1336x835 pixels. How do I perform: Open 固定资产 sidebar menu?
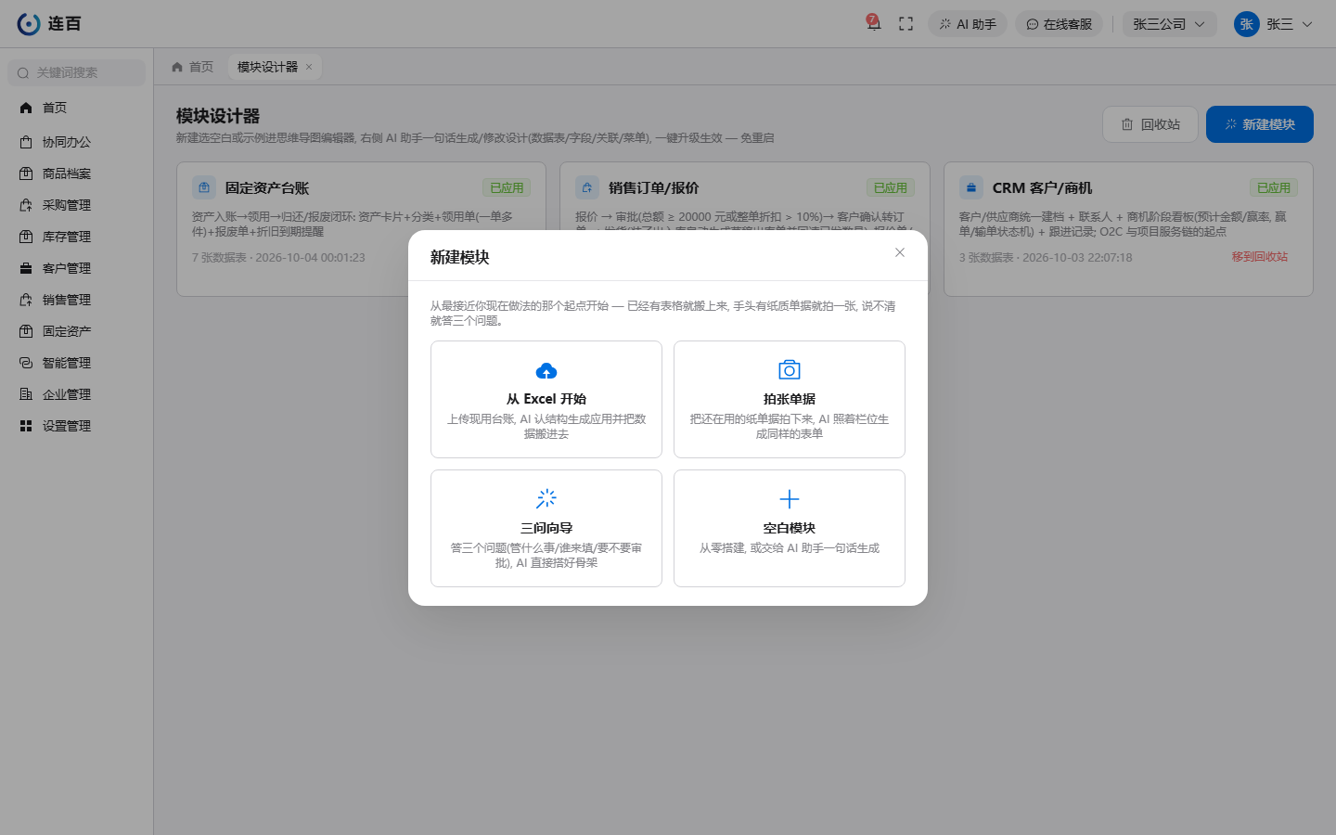point(77,331)
